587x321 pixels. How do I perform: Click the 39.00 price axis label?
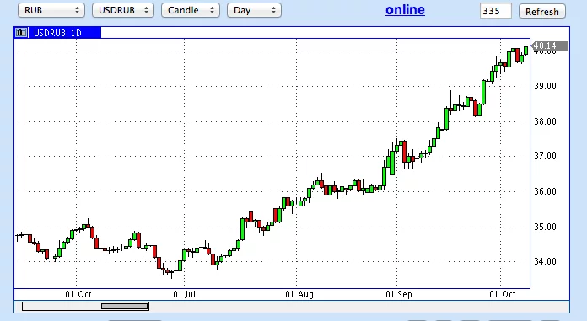[x=545, y=86]
